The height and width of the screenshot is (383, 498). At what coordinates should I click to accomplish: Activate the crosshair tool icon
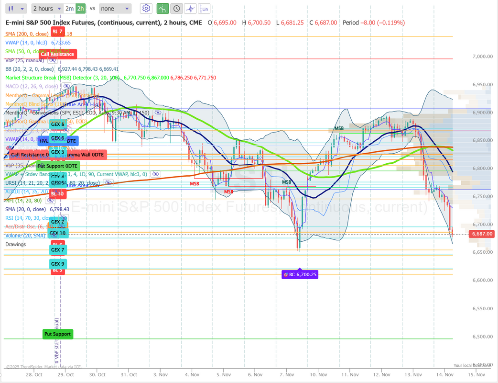click(x=190, y=9)
